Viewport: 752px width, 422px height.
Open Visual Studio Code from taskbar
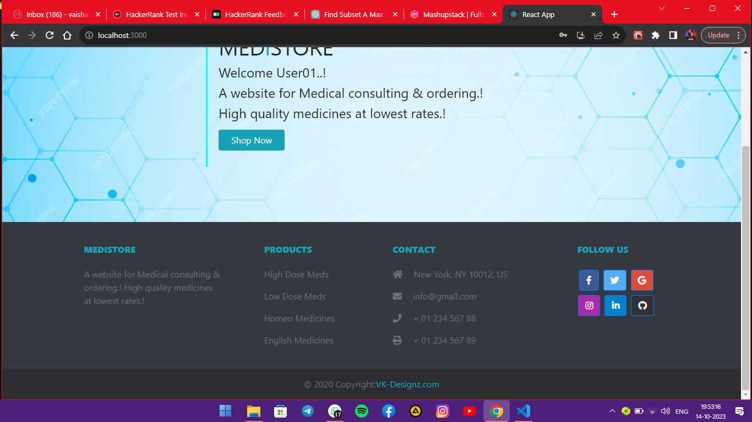[x=524, y=411]
